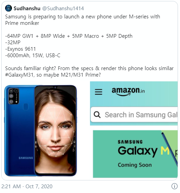
Task: Open the @Sudhanshu1414 handle link
Action: [x=63, y=9]
